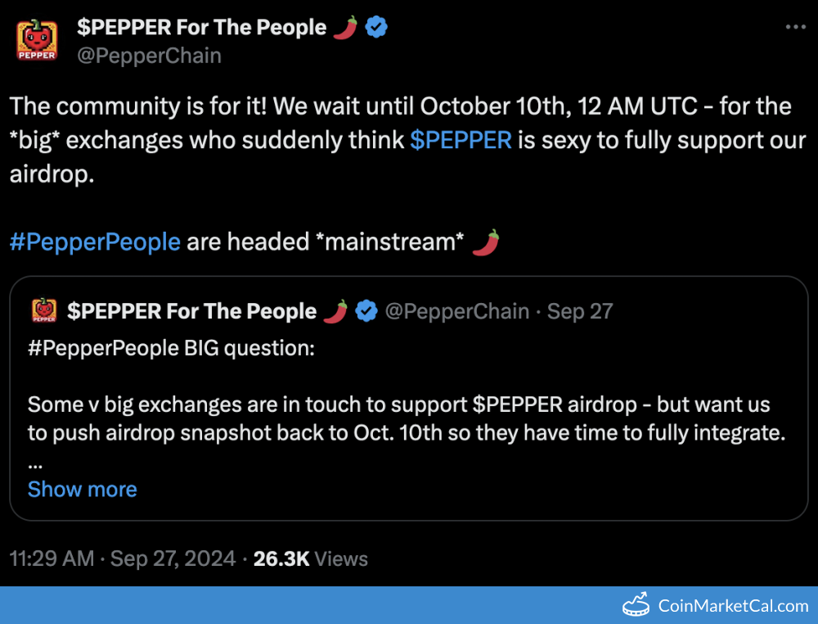Expand the quoted tweet with Show more
Viewport: 818px width, 624px height.
point(83,489)
